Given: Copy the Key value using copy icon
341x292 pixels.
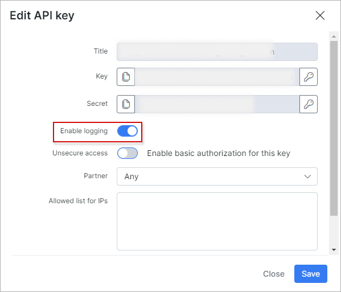Looking at the screenshot, I should [x=126, y=77].
